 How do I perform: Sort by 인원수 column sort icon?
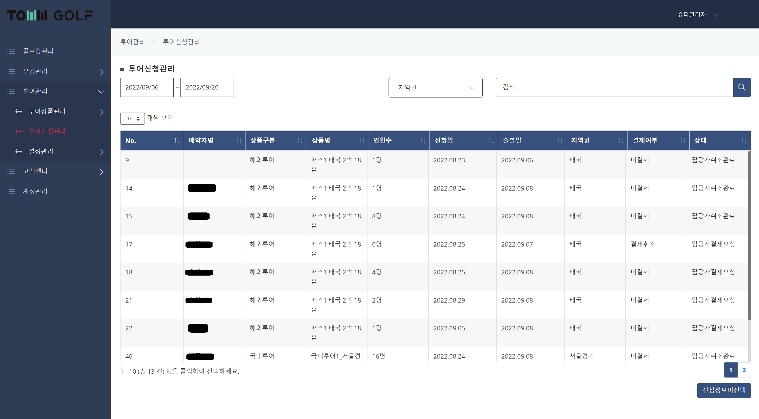click(x=423, y=140)
